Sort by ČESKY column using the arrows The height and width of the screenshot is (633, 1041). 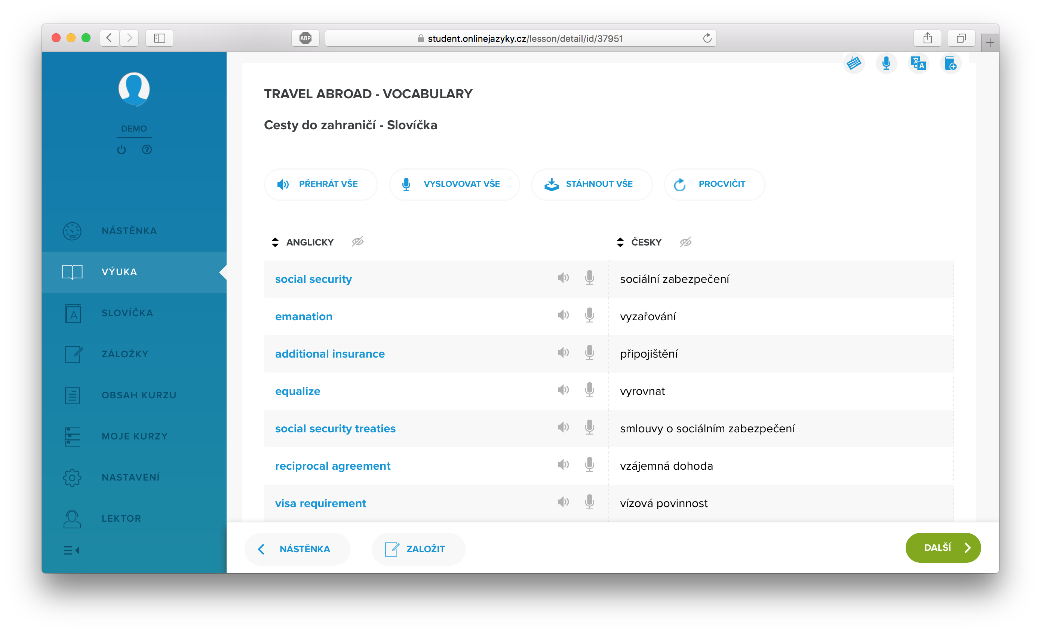point(620,242)
